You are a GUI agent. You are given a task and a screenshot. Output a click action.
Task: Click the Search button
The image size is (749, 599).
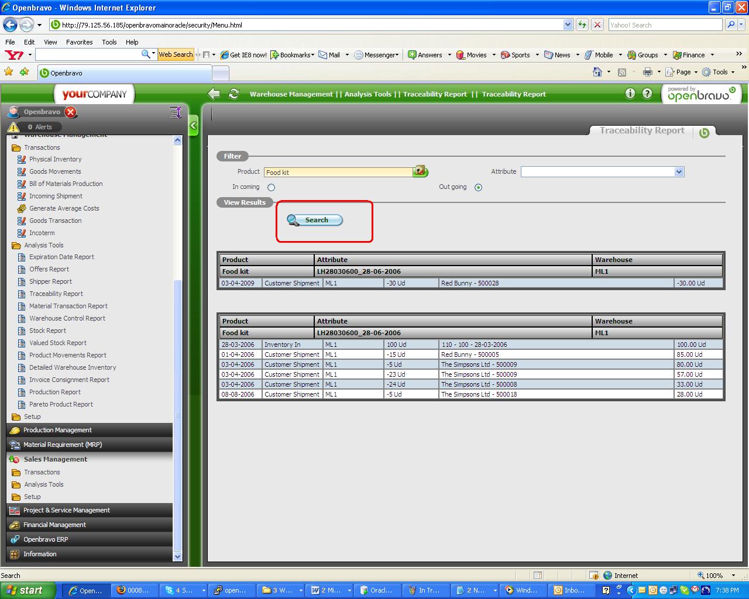[x=315, y=220]
